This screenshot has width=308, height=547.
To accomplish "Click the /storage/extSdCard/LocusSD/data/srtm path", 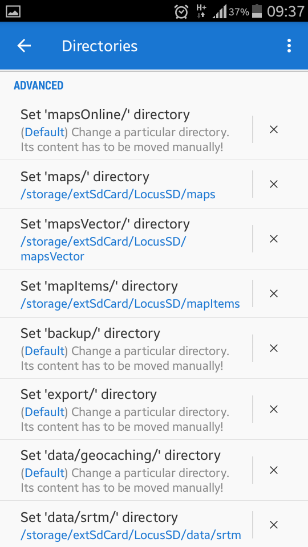I will pos(131,534).
